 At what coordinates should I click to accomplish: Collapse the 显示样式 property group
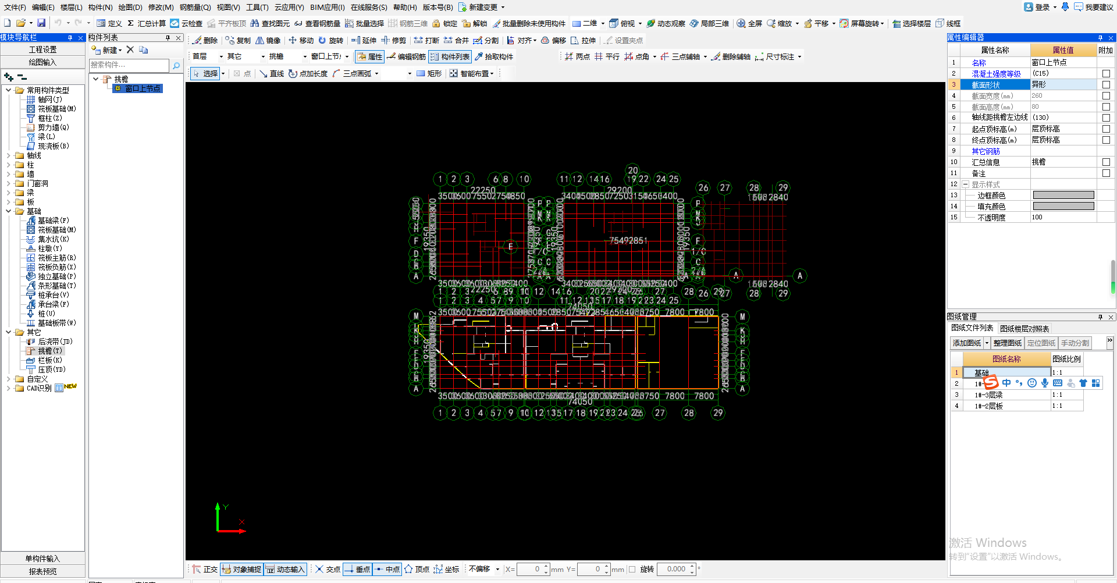[966, 184]
